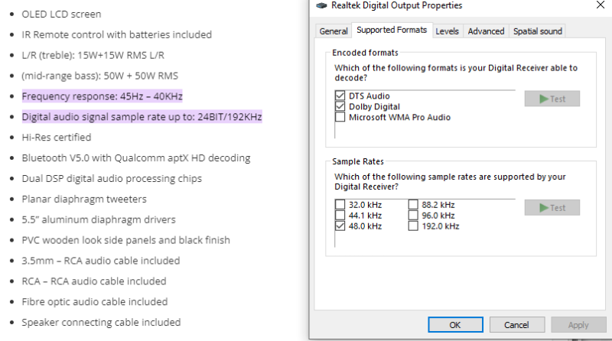612x341 pixels.
Task: Click highlighted Frequency response specification text
Action: tap(102, 96)
